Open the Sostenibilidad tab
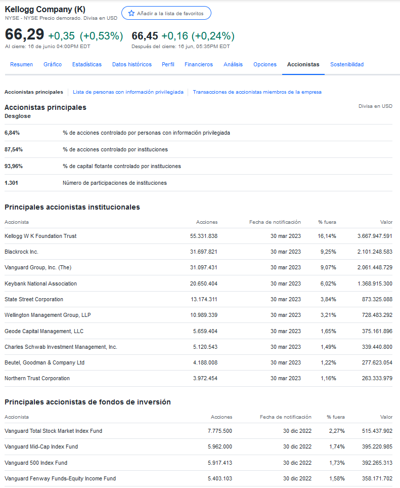 click(x=347, y=64)
